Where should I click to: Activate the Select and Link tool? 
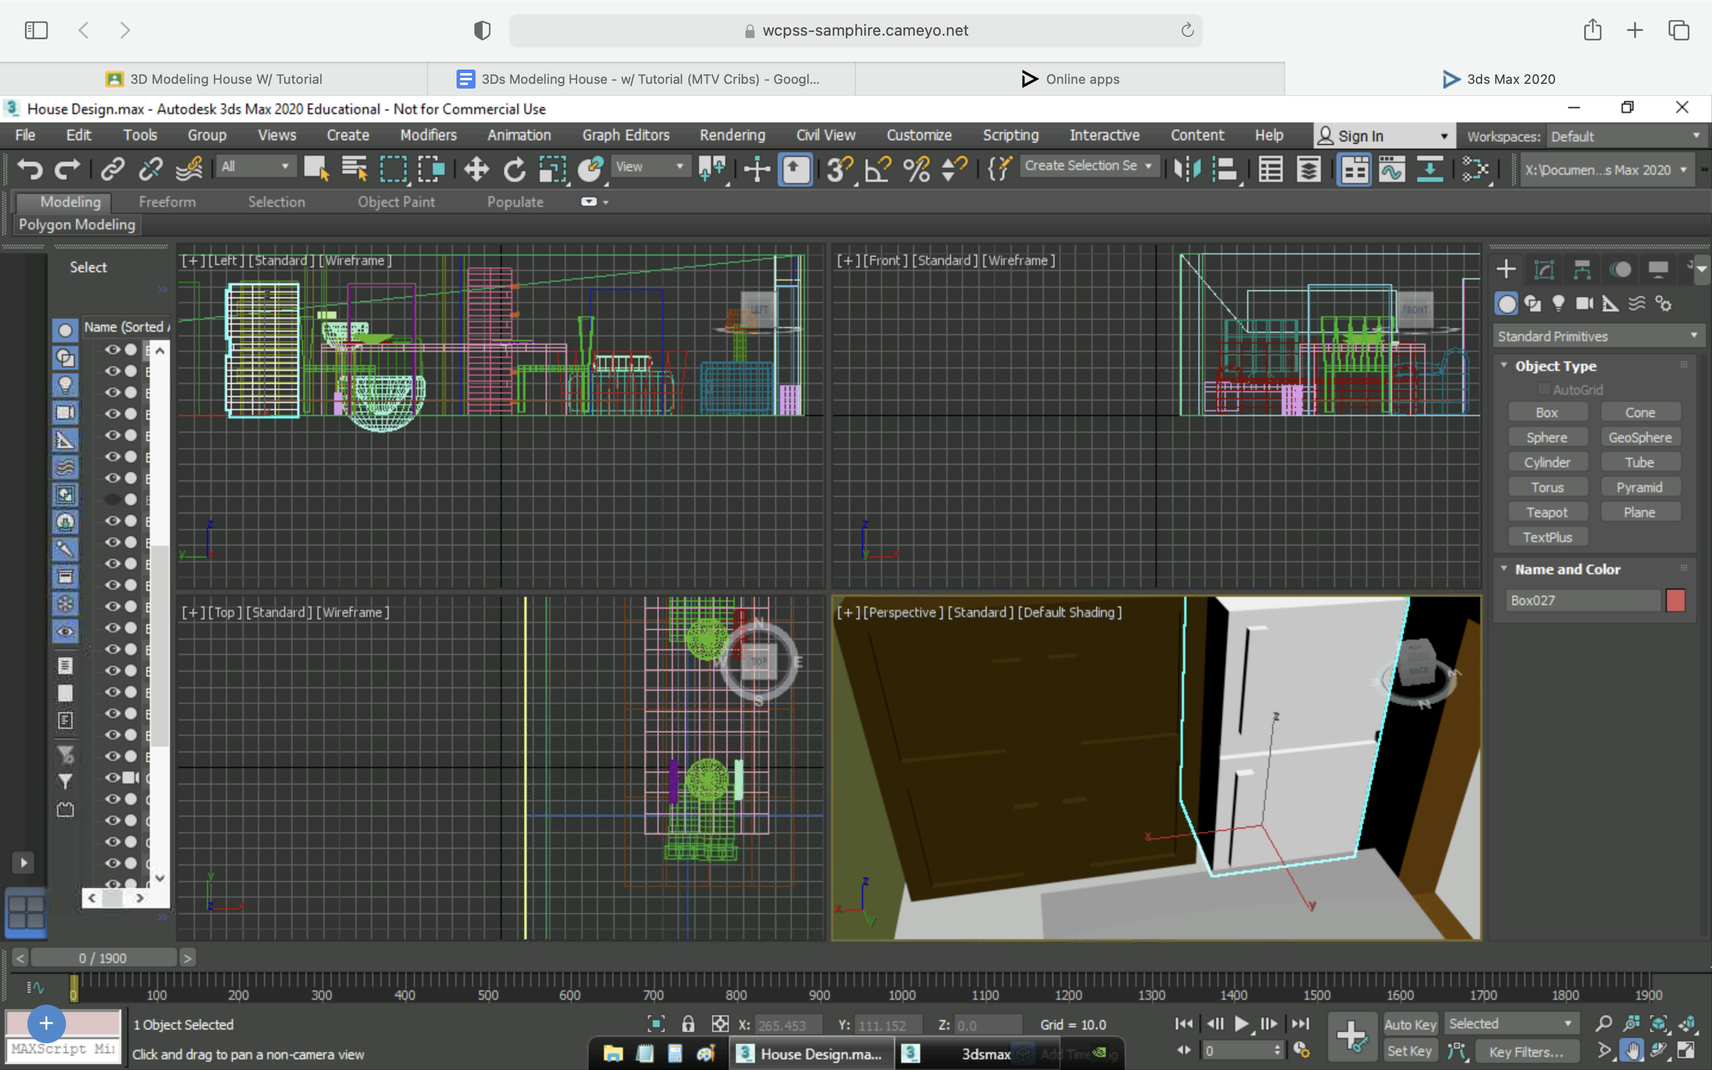[x=112, y=169]
